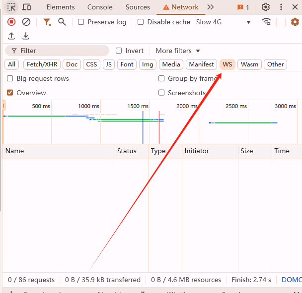The height and width of the screenshot is (293, 302).
Task: Stop recording network log
Action: coord(11,22)
